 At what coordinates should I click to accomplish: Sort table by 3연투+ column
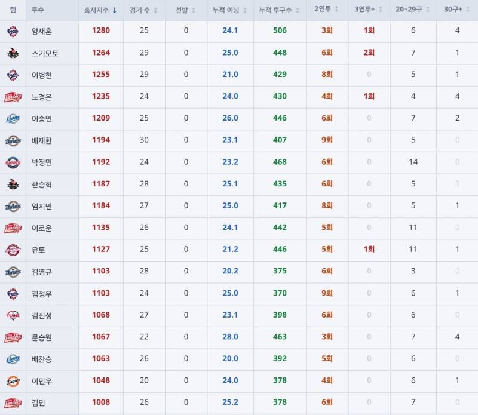coord(368,9)
